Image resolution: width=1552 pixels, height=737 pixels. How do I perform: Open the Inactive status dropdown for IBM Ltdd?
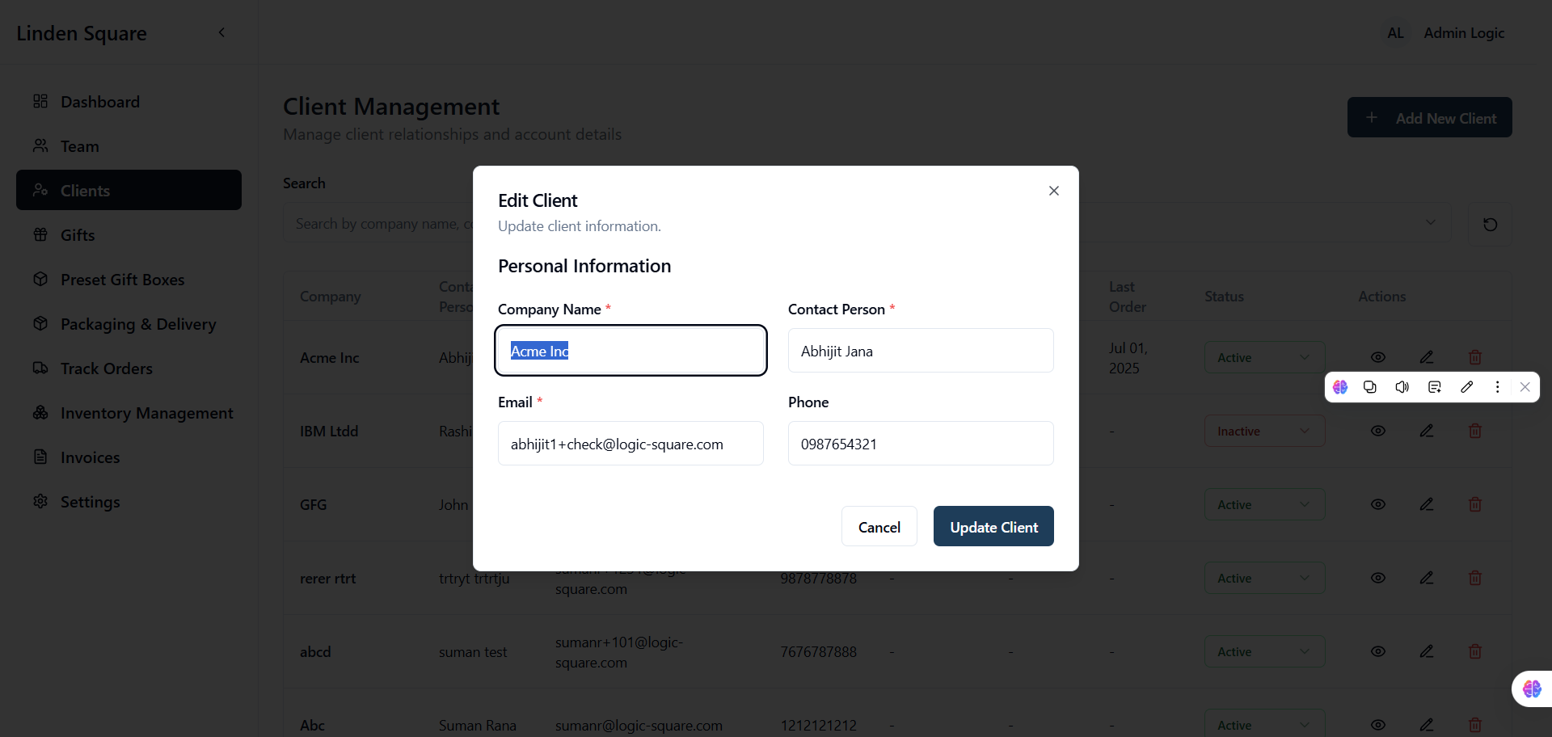click(x=1264, y=431)
